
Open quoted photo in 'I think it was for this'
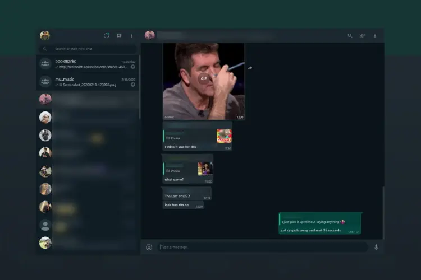coord(224,136)
